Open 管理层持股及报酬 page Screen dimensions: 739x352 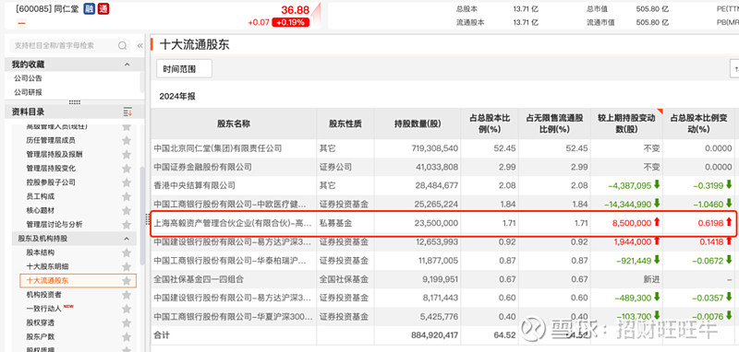coord(55,154)
